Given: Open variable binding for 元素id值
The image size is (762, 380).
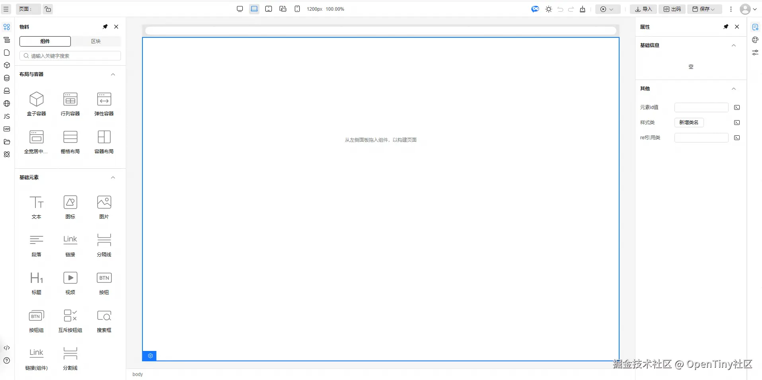Looking at the screenshot, I should [737, 107].
